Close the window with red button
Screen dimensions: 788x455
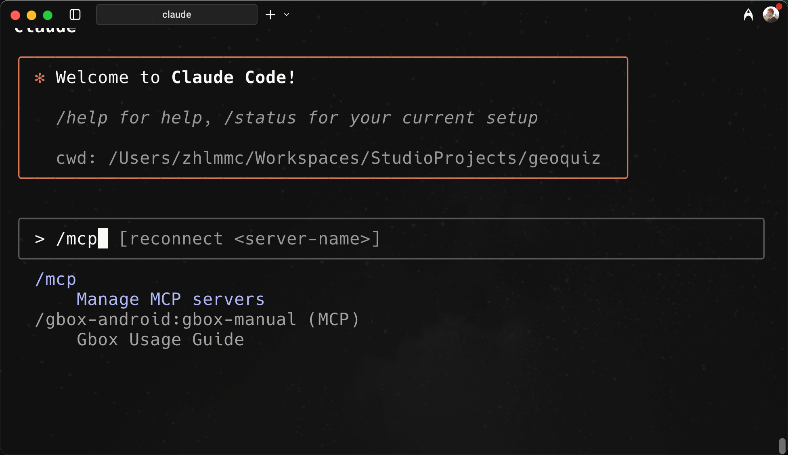15,15
